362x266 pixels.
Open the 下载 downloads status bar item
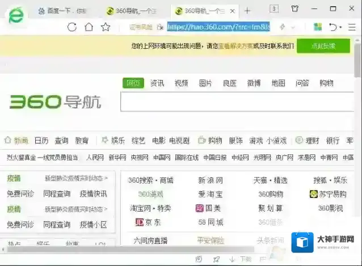pyautogui.click(x=241, y=259)
